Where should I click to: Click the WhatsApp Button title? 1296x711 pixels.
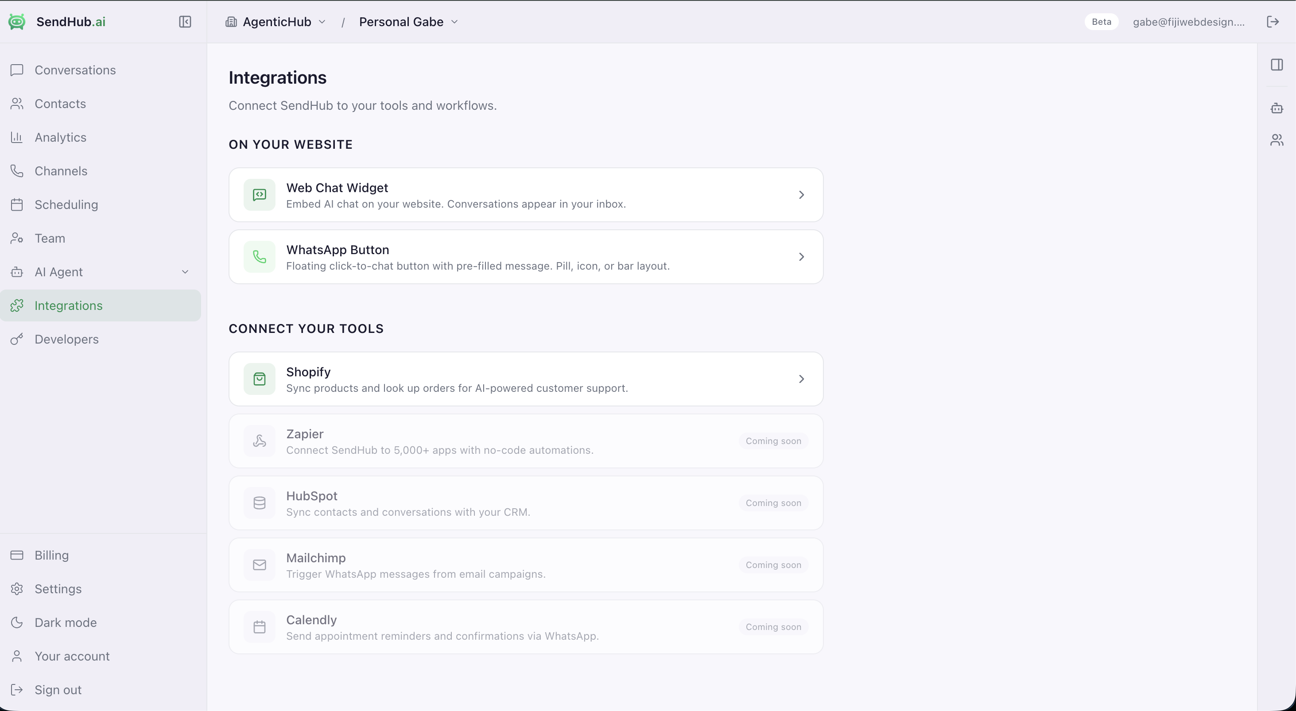pyautogui.click(x=338, y=250)
